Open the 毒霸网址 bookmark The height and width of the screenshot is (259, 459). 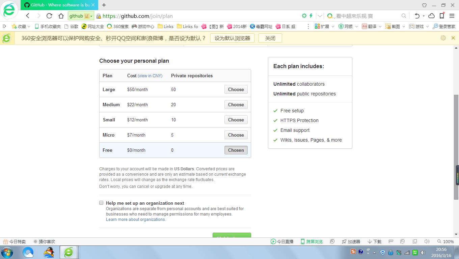[261, 26]
